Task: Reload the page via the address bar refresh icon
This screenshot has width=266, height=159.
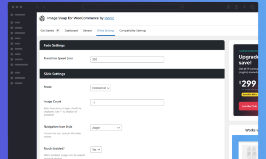Action: tap(181, 7)
